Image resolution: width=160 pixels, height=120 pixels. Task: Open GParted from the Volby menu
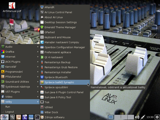(65, 32)
